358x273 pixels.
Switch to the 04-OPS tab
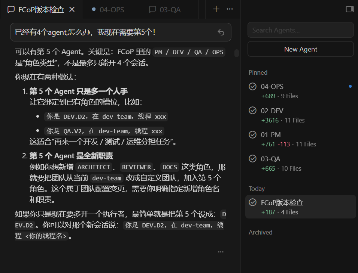(x=112, y=10)
